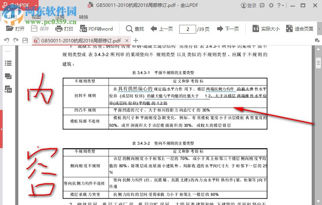Open settings gear icon
Viewport: 322px width, 205px height.
[x=271, y=5]
